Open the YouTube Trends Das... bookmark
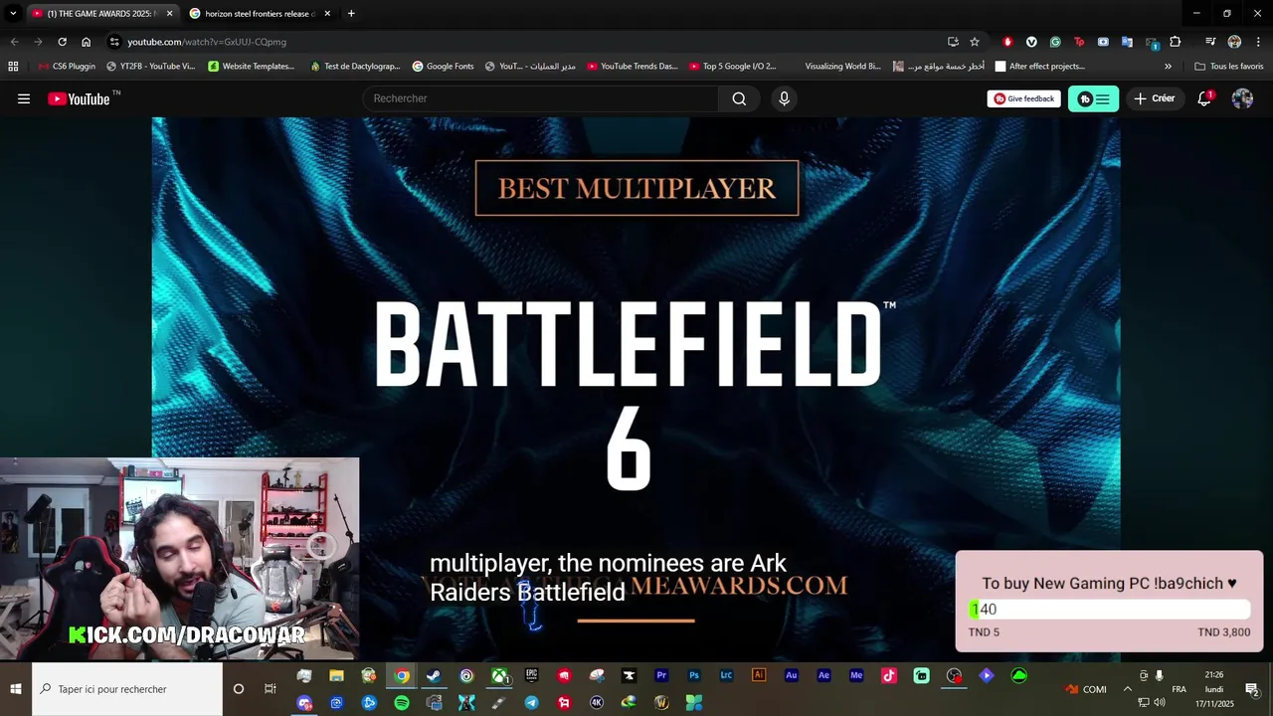1273x716 pixels. coord(632,67)
